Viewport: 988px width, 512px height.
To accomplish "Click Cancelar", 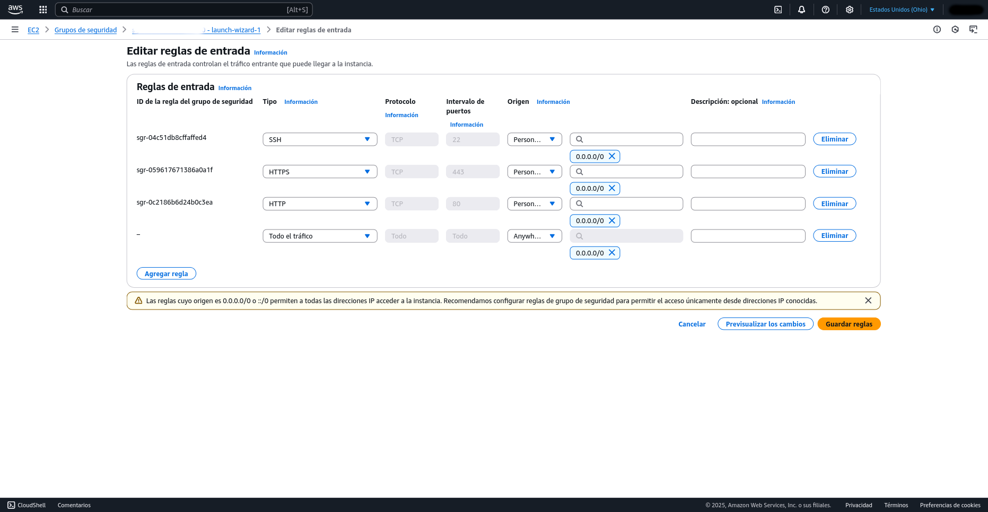I will click(x=692, y=324).
